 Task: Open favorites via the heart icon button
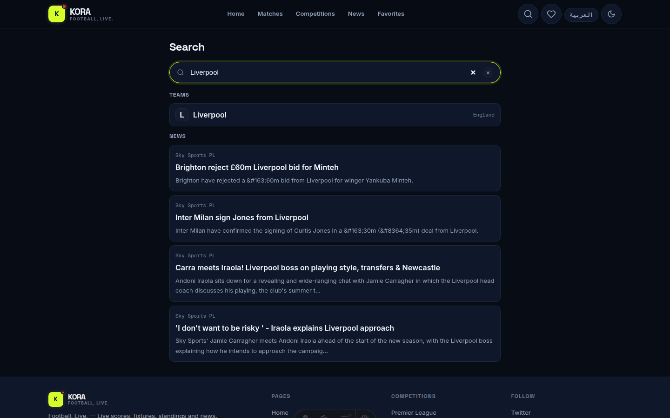[551, 14]
